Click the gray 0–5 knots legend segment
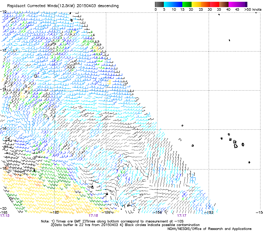Screen dimensions: 263x231 tap(159, 4)
